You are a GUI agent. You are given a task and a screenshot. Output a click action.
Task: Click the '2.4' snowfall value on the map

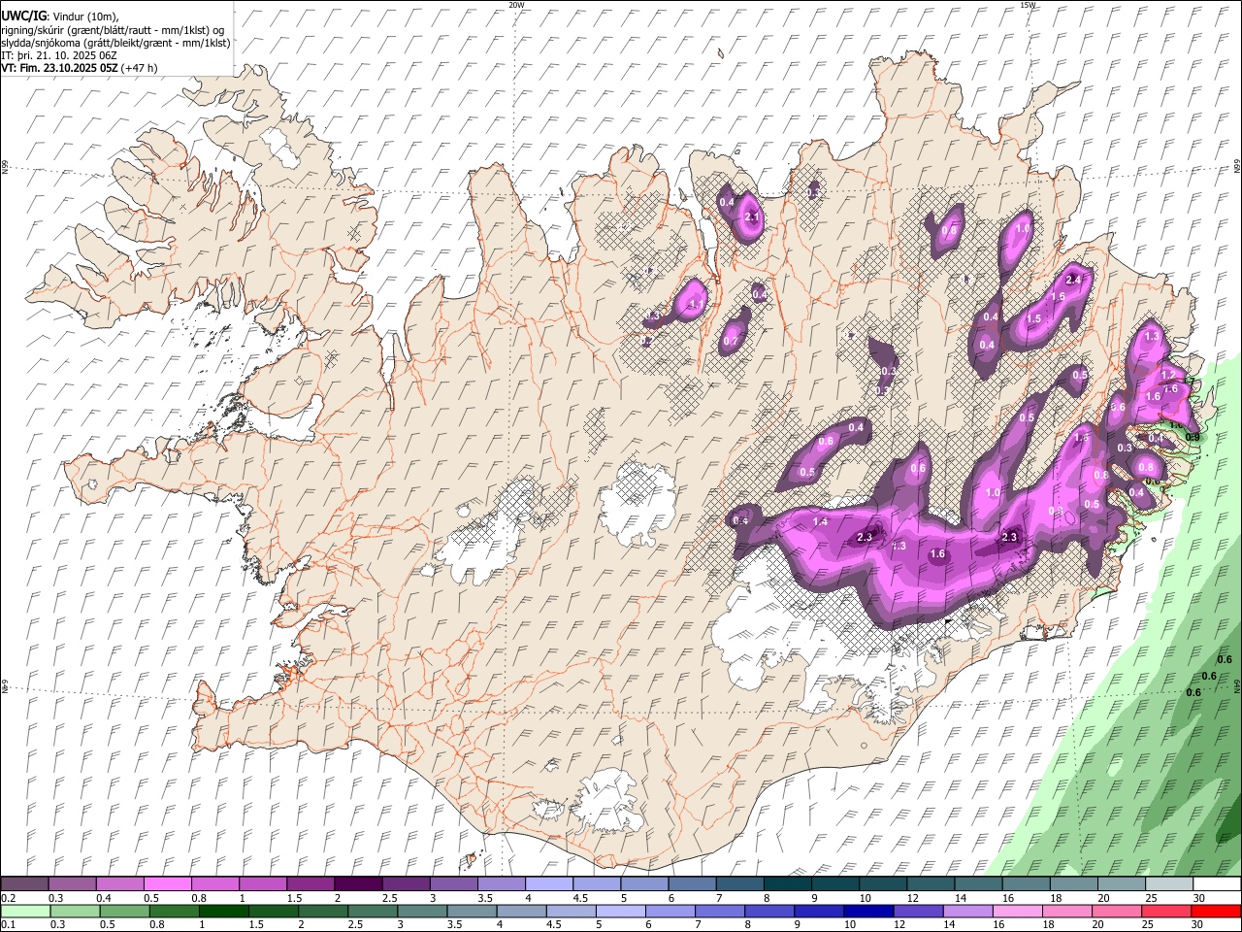pos(1073,280)
